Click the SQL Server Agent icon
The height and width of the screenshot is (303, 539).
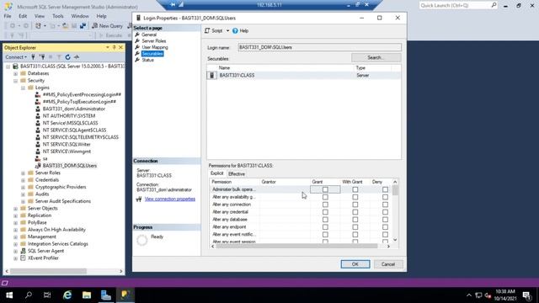tap(23, 251)
